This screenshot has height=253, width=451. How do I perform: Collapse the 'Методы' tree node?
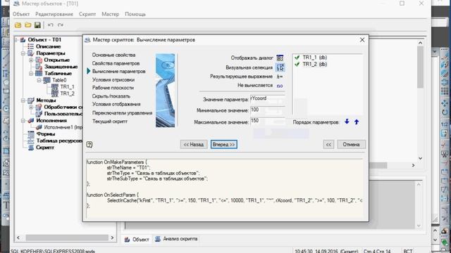23,100
